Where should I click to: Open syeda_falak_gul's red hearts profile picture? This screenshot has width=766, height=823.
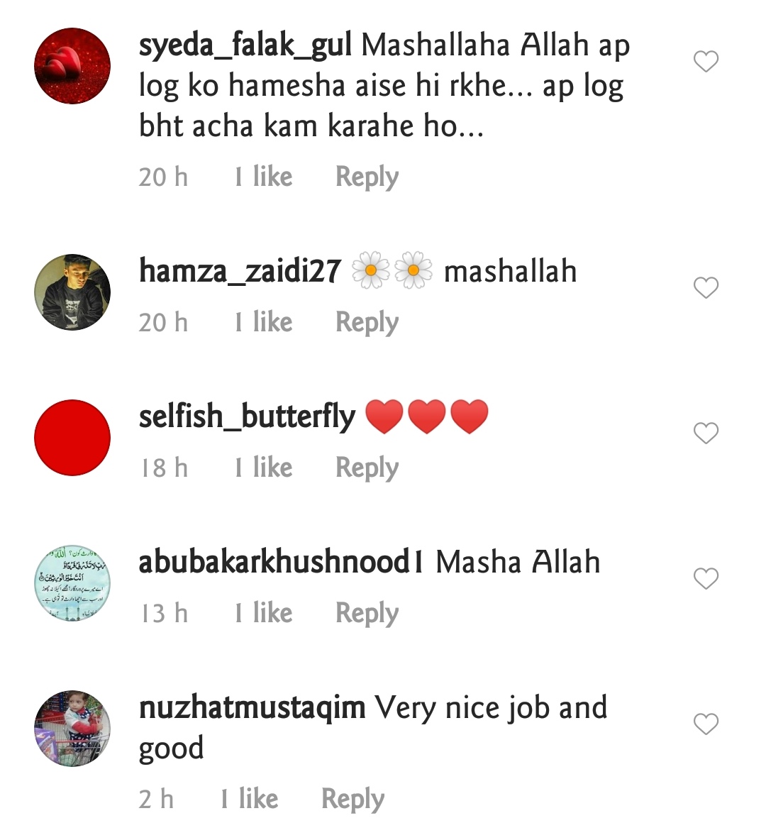tap(72, 66)
